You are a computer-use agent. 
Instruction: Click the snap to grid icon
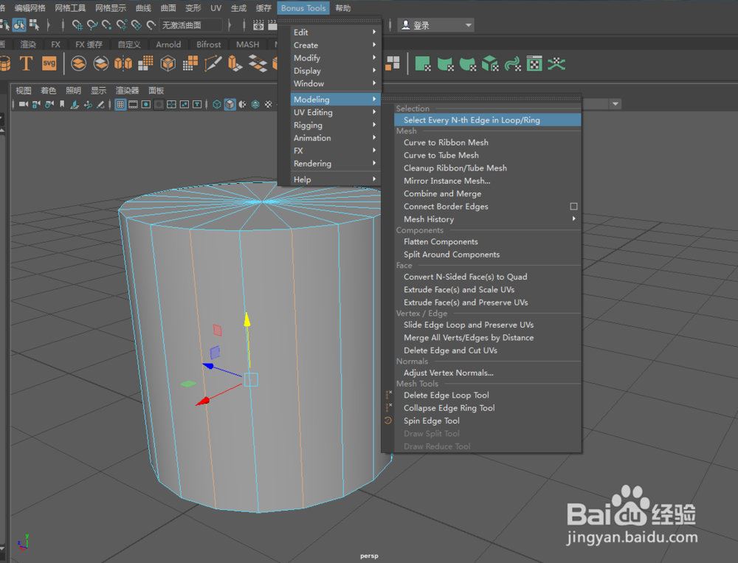pyautogui.click(x=77, y=25)
